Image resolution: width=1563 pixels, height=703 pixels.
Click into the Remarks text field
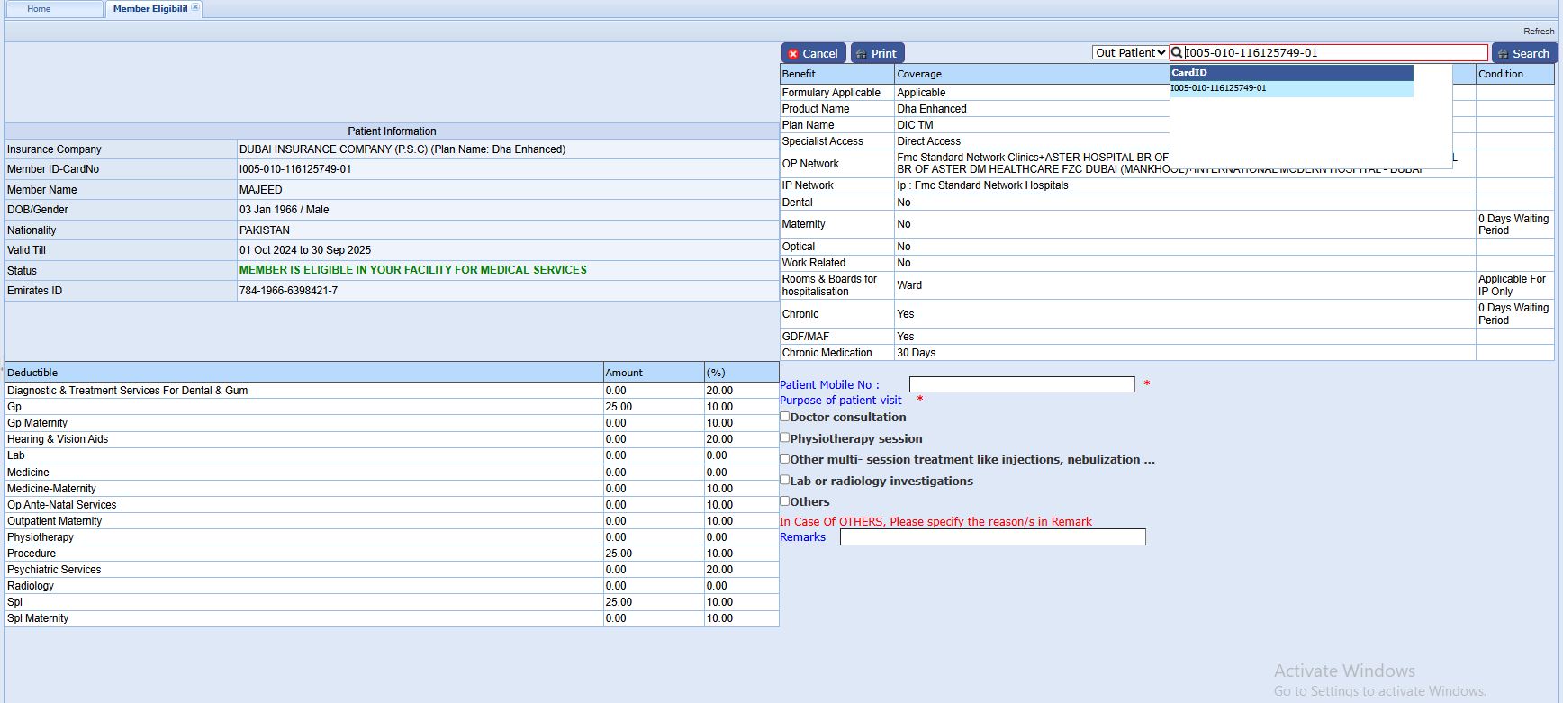coord(992,537)
